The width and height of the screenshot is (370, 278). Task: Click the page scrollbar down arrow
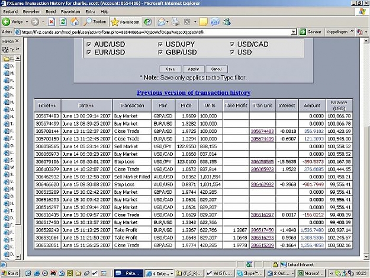tap(366, 257)
